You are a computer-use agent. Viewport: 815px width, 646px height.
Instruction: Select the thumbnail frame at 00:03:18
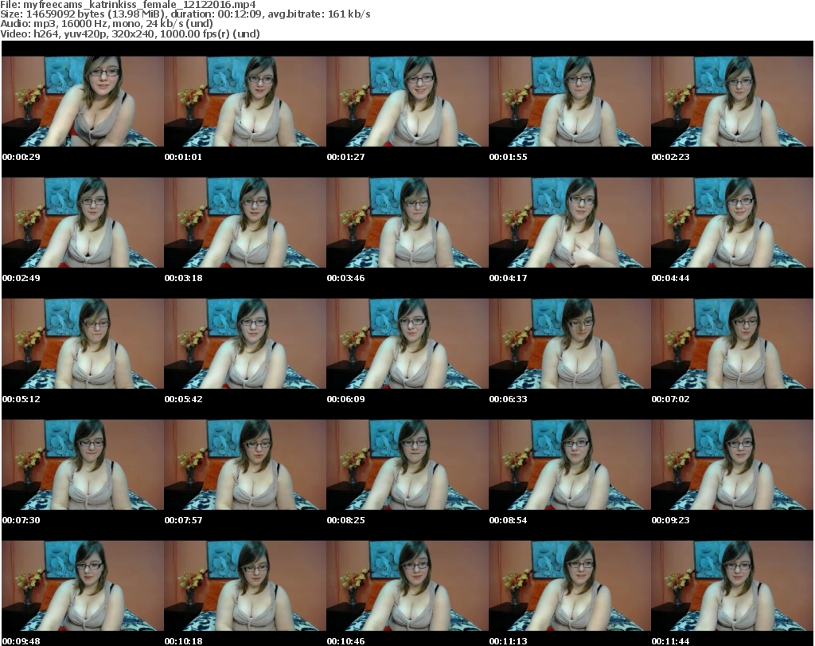245,222
